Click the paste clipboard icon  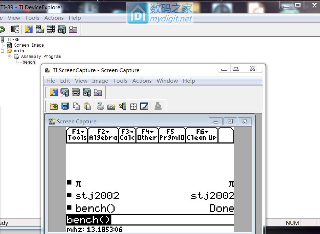[x=87, y=106]
